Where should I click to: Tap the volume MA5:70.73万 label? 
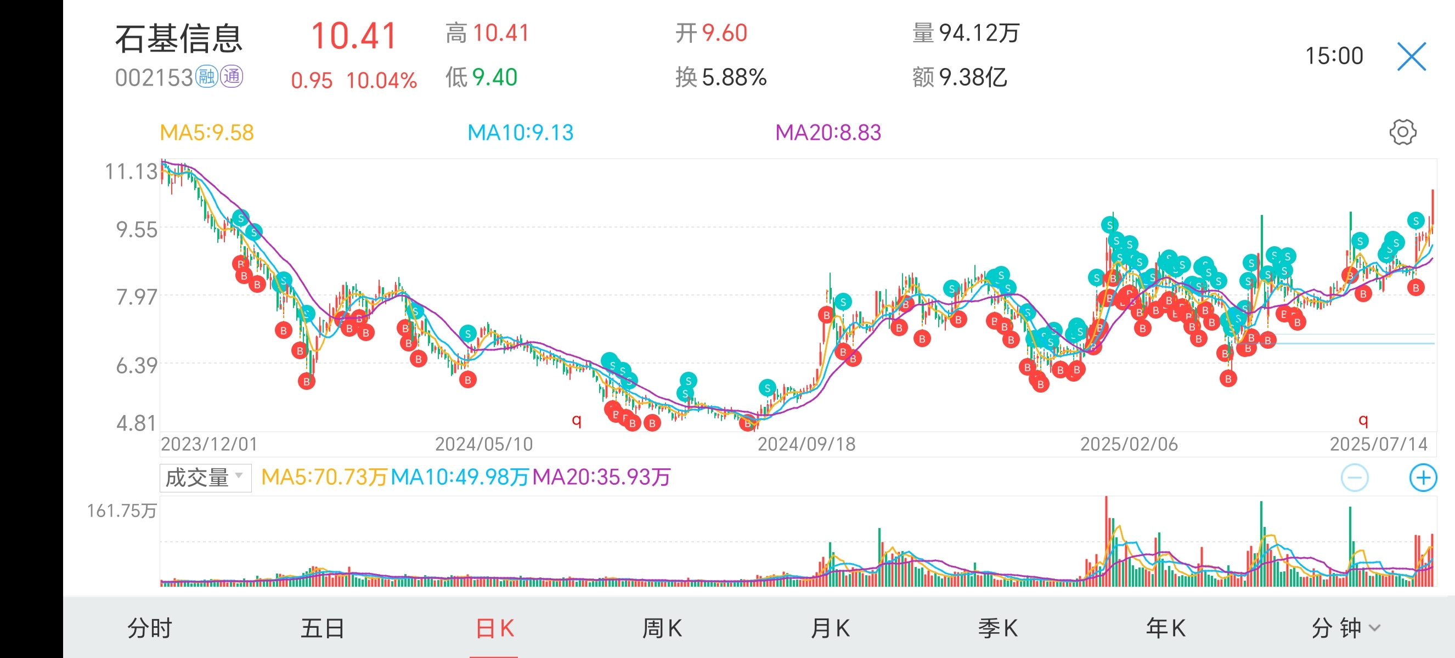(x=324, y=478)
